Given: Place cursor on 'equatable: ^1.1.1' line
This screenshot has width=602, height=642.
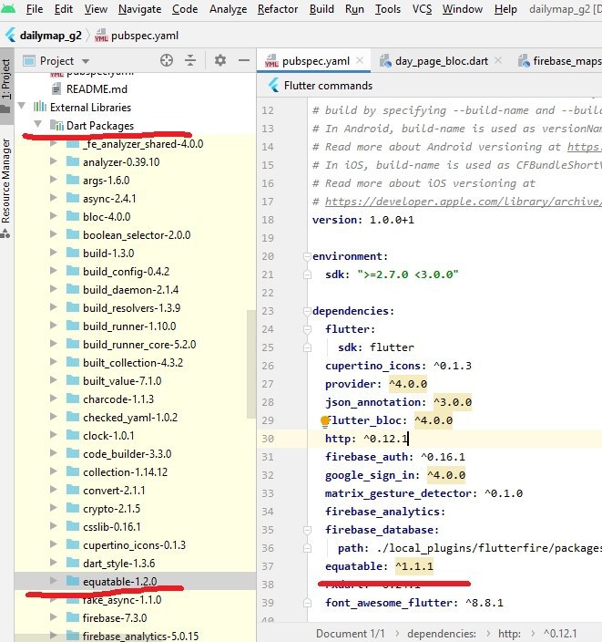Looking at the screenshot, I should [x=379, y=566].
